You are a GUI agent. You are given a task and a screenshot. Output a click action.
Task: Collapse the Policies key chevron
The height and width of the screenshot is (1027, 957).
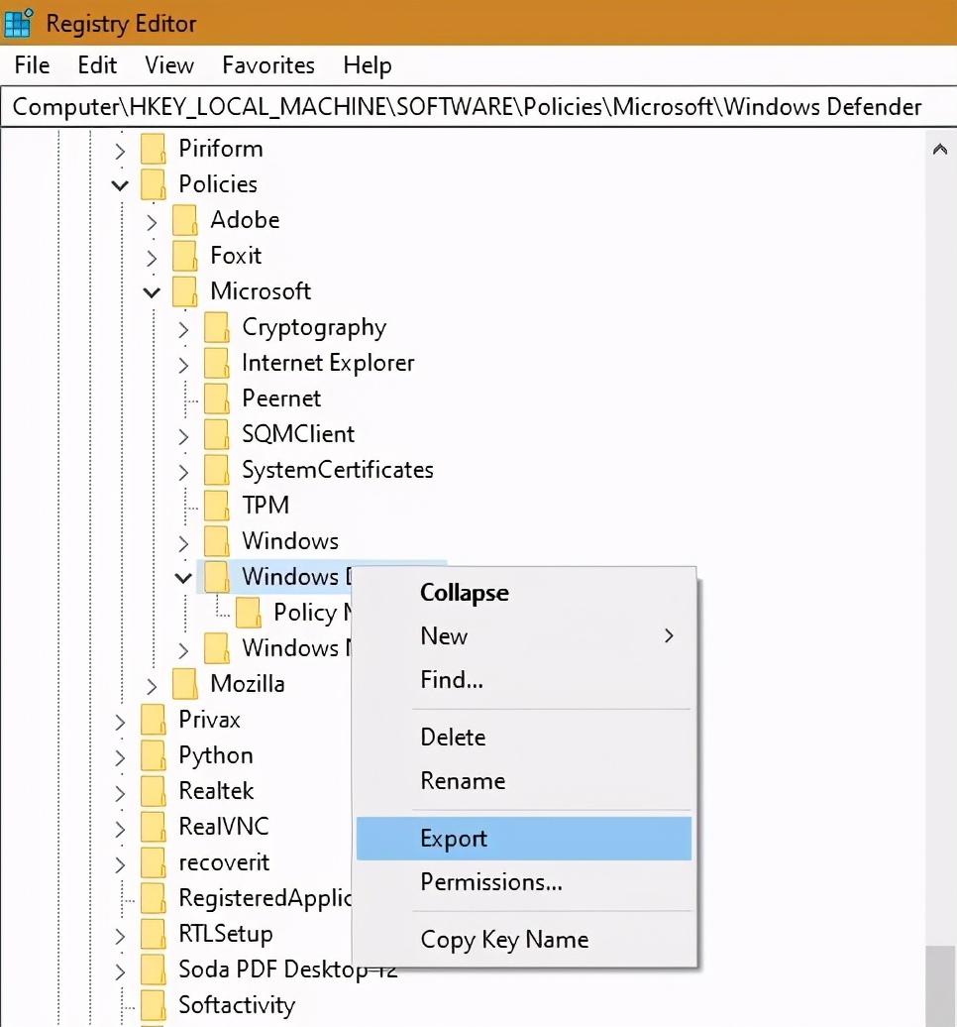click(x=120, y=184)
